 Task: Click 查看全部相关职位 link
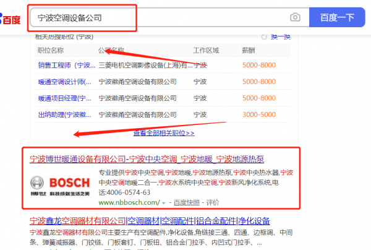[164, 132]
